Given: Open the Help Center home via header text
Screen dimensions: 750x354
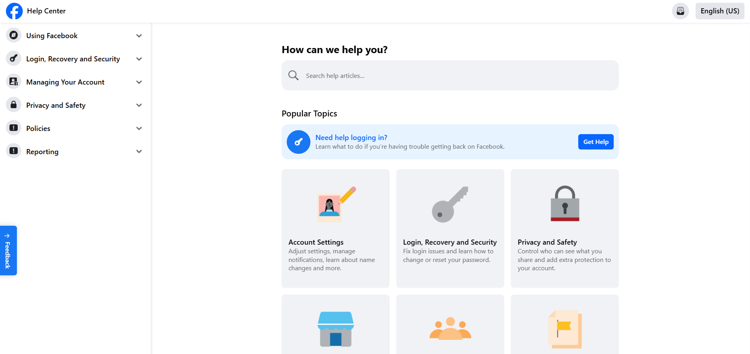Looking at the screenshot, I should 46,11.
